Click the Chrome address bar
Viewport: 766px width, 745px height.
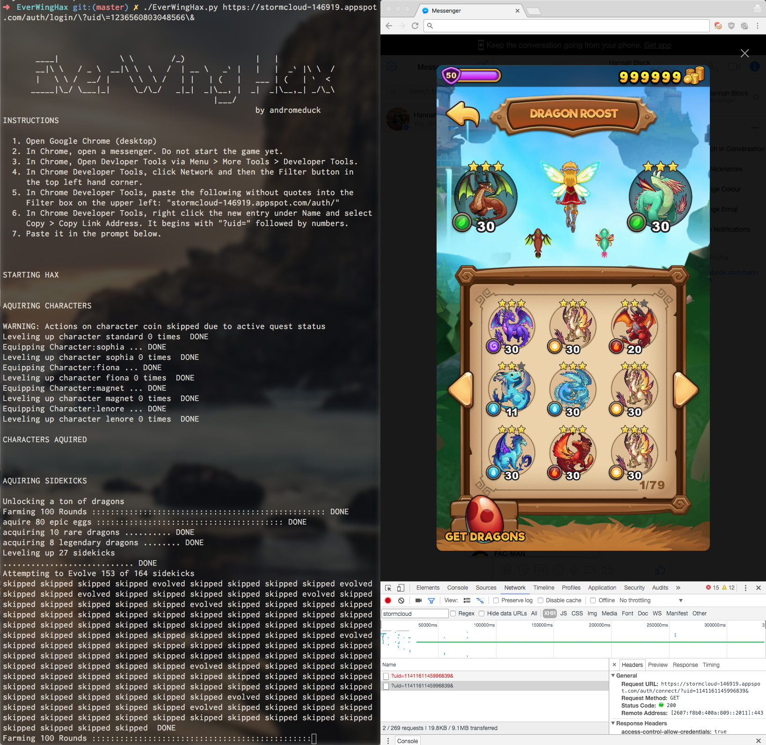[x=566, y=26]
